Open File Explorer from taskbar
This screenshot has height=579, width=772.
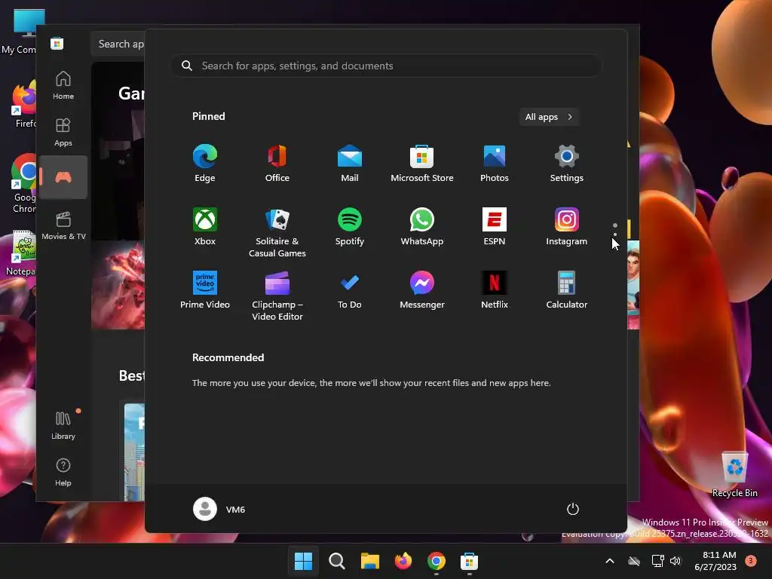(369, 561)
